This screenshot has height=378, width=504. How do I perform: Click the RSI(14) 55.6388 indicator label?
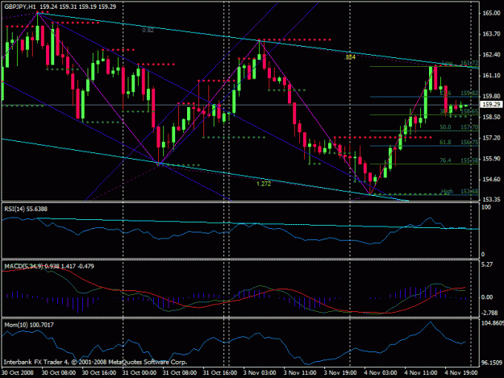click(x=26, y=209)
